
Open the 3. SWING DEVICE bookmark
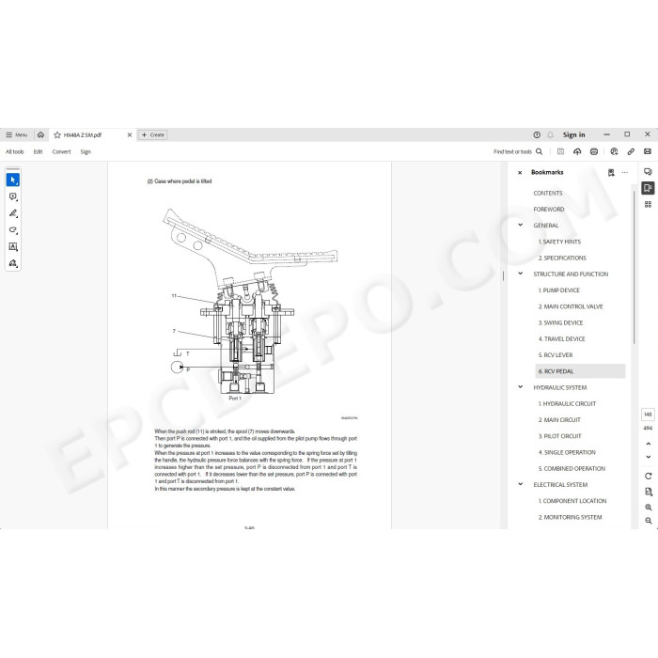(x=560, y=322)
